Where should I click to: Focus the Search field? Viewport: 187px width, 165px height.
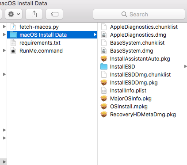139,14
